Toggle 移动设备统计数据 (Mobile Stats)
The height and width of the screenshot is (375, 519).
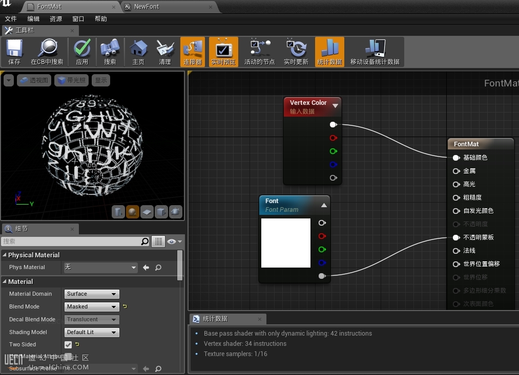point(375,52)
